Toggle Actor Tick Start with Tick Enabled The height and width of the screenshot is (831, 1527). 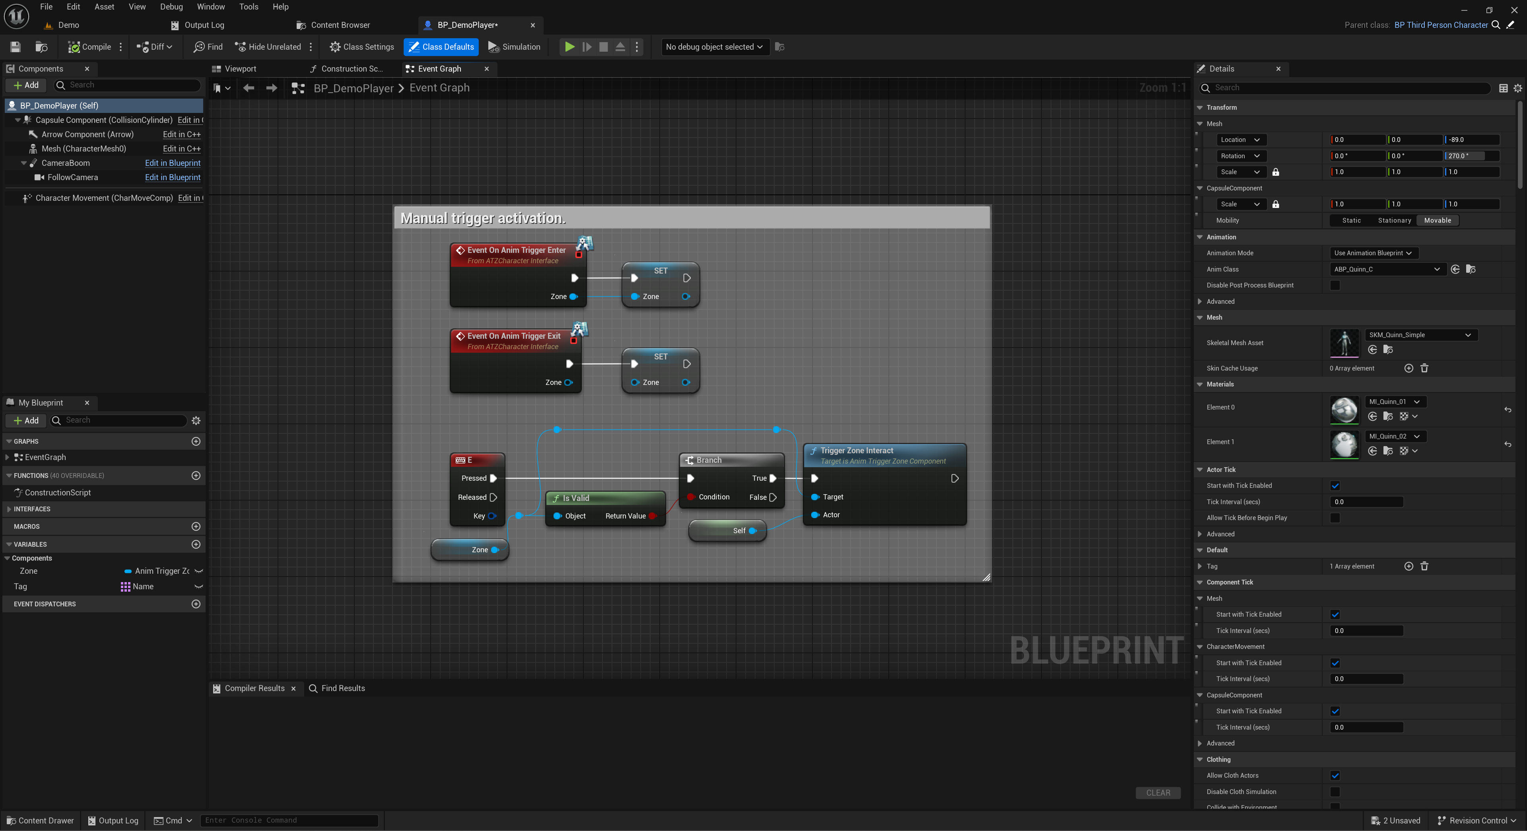(x=1335, y=485)
